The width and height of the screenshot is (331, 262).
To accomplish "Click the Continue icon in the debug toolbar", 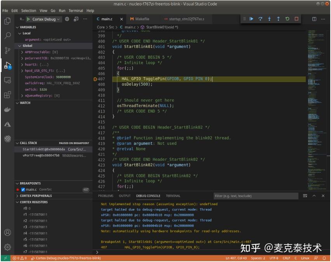I will (252, 18).
